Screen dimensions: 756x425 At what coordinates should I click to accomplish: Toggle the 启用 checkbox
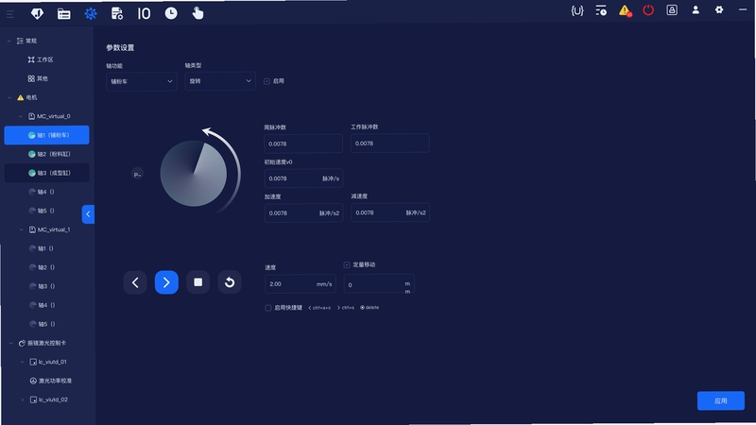tap(266, 81)
